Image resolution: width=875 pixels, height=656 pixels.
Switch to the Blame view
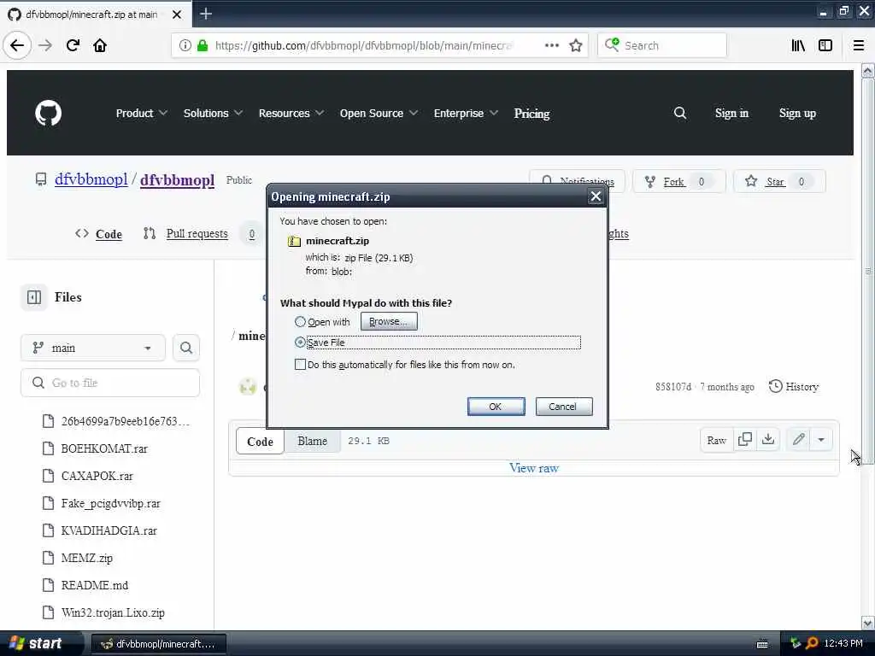312,441
